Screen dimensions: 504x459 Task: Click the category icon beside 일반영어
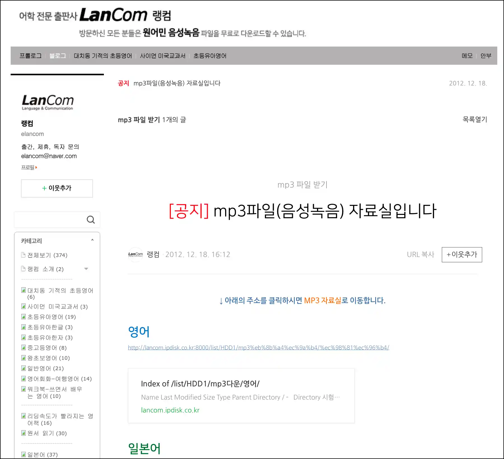[x=24, y=368]
